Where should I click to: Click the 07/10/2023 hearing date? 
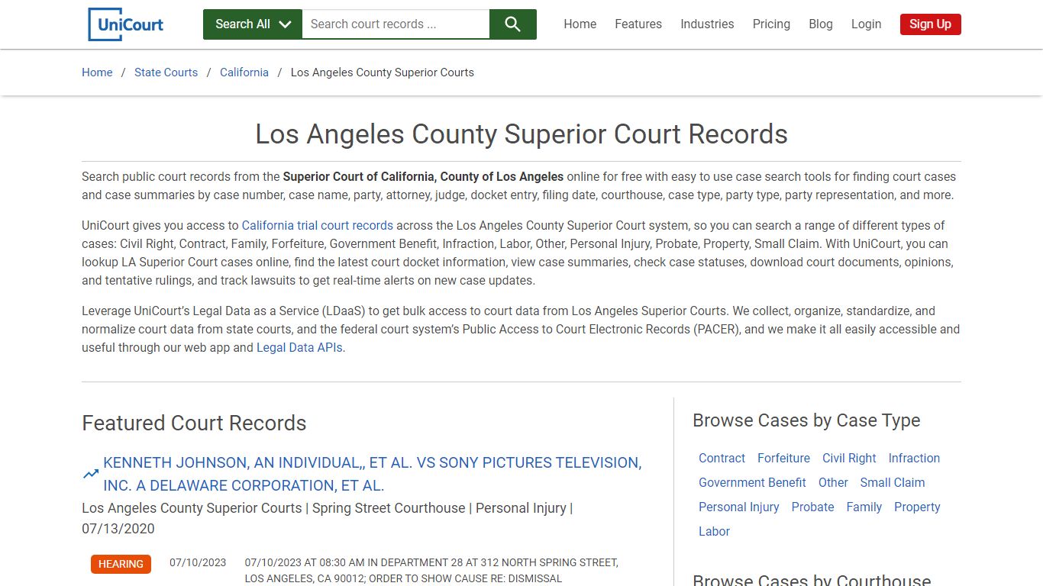coord(198,562)
